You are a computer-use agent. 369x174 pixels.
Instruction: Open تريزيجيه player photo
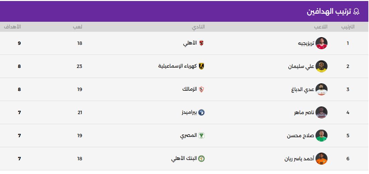[x=321, y=43]
